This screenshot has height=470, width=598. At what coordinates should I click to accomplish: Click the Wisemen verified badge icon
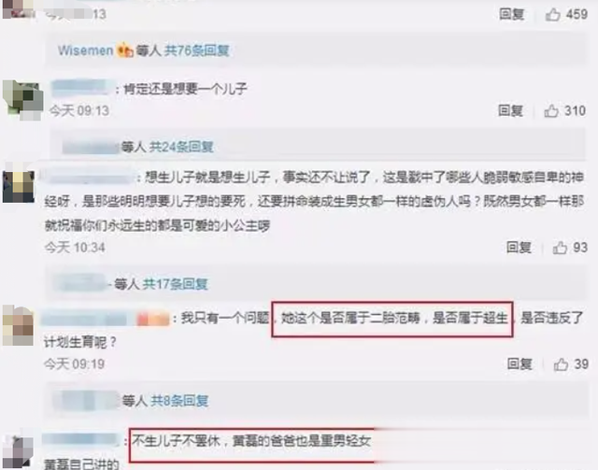[124, 50]
